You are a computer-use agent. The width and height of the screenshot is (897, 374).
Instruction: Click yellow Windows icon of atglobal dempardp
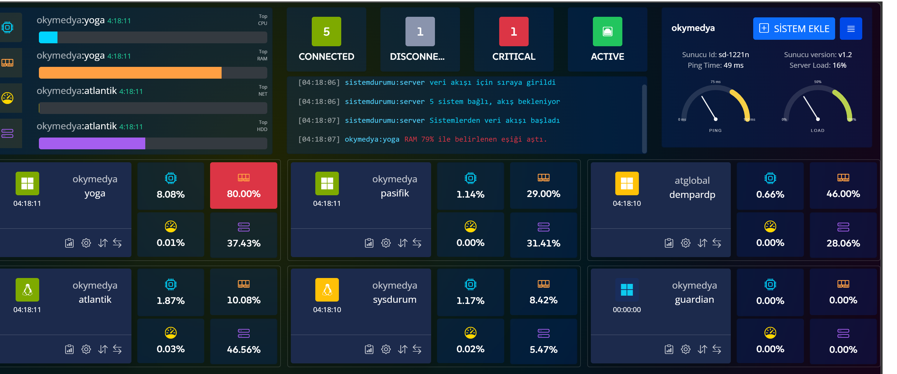[627, 183]
